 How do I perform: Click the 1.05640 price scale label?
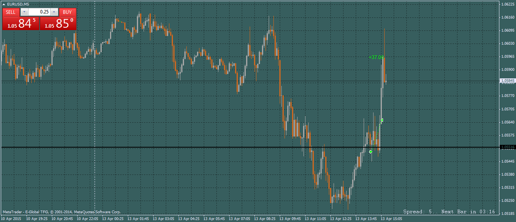(x=507, y=122)
